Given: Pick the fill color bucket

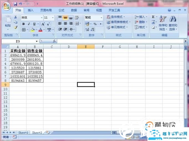Looking at the screenshot, I should pos(32,30).
